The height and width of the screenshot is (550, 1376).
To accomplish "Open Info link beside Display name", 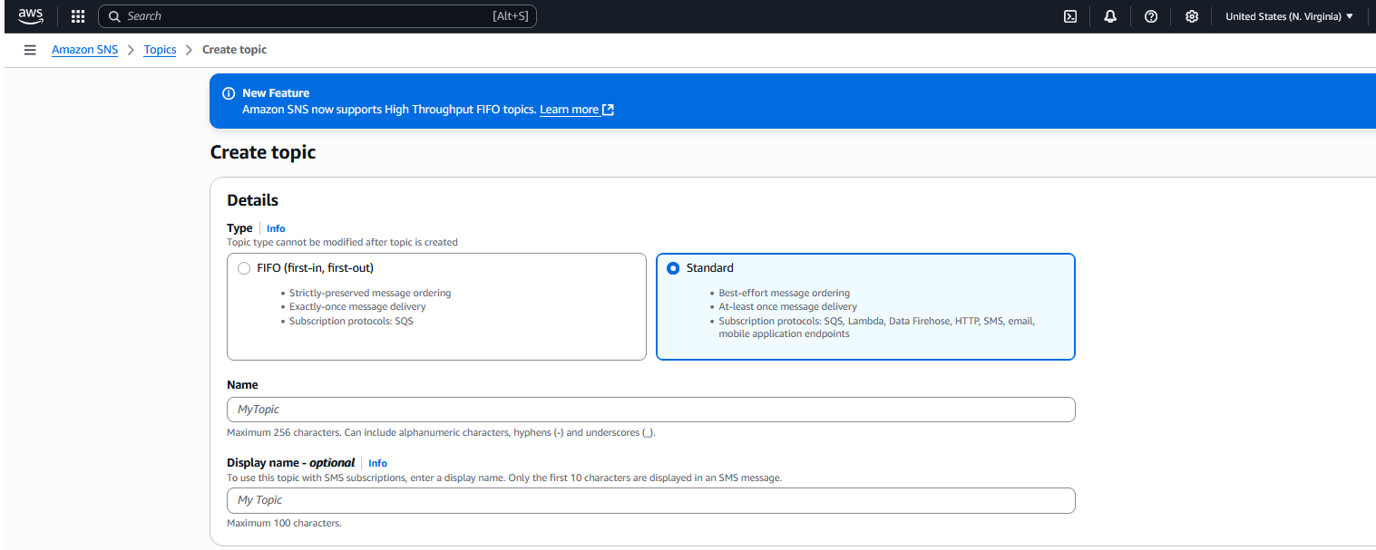I will 377,463.
